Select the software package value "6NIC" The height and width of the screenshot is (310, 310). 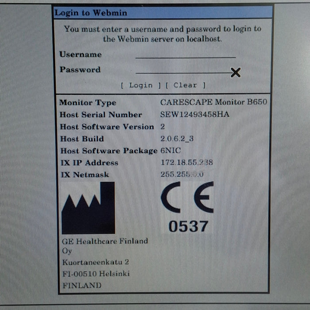coord(170,151)
